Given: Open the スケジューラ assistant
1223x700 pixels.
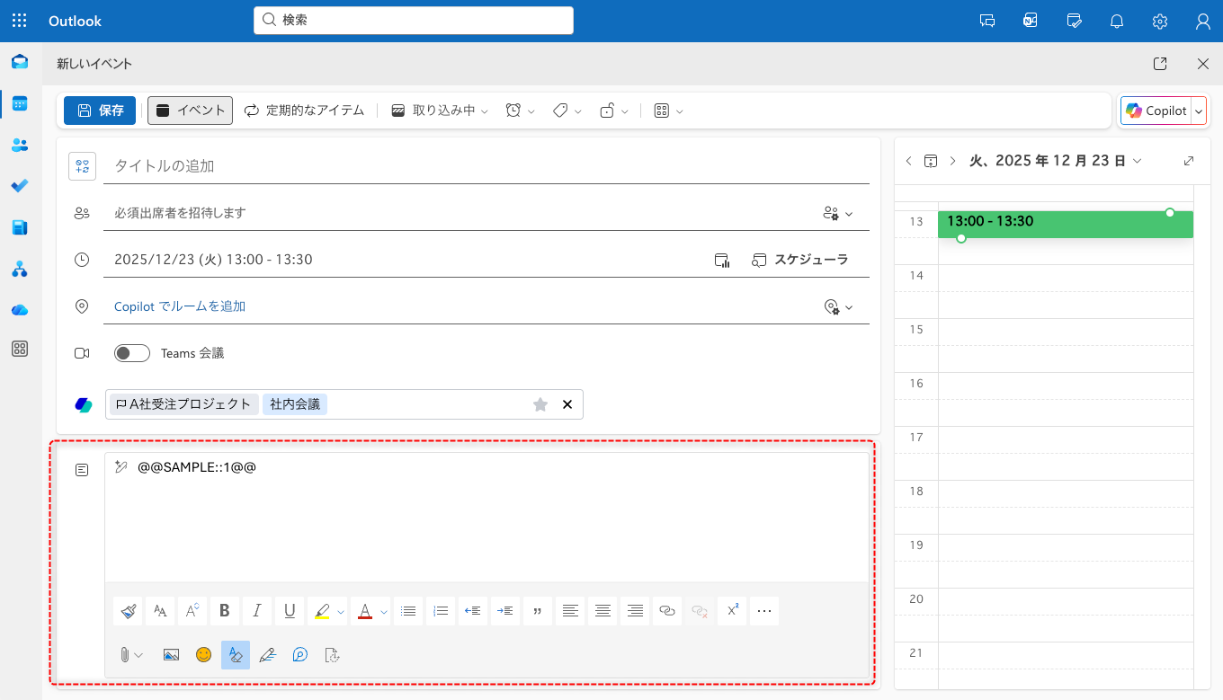Looking at the screenshot, I should tap(800, 260).
